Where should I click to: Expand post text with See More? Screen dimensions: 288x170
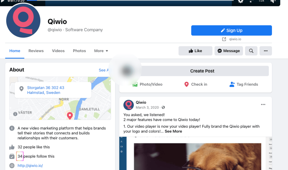coord(173,131)
